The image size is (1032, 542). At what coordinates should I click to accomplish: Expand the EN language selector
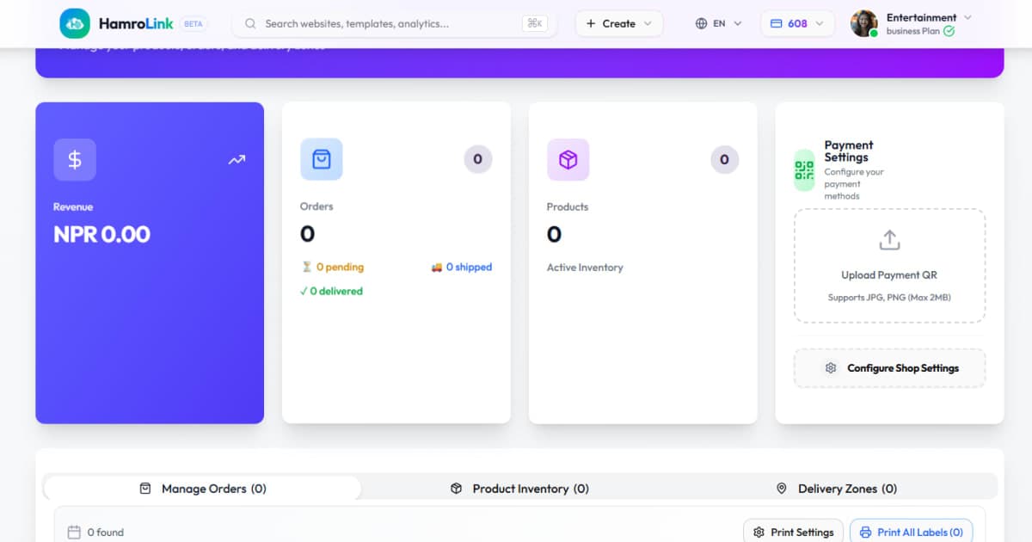click(x=718, y=24)
